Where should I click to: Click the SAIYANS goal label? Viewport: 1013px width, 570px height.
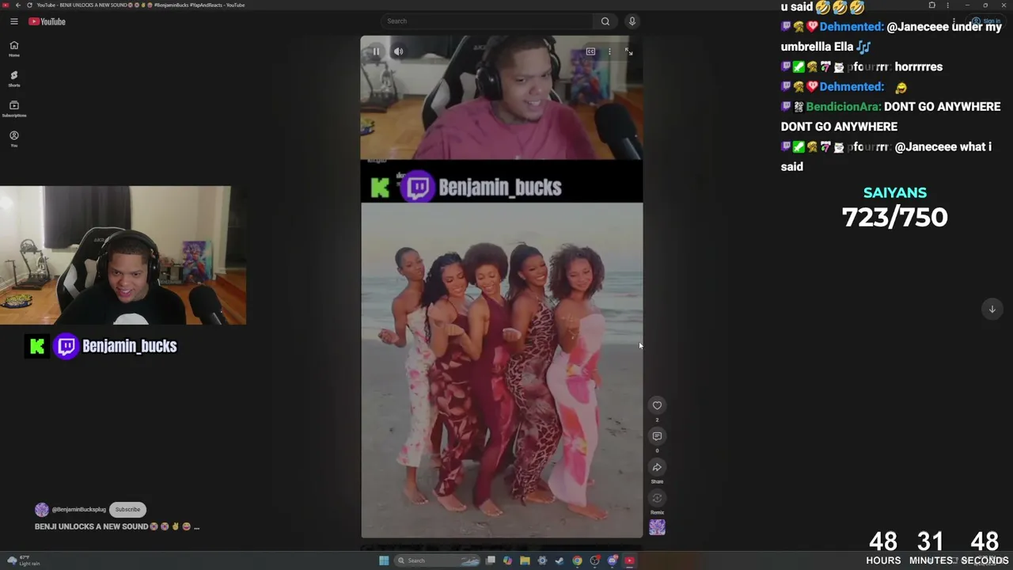pos(895,192)
